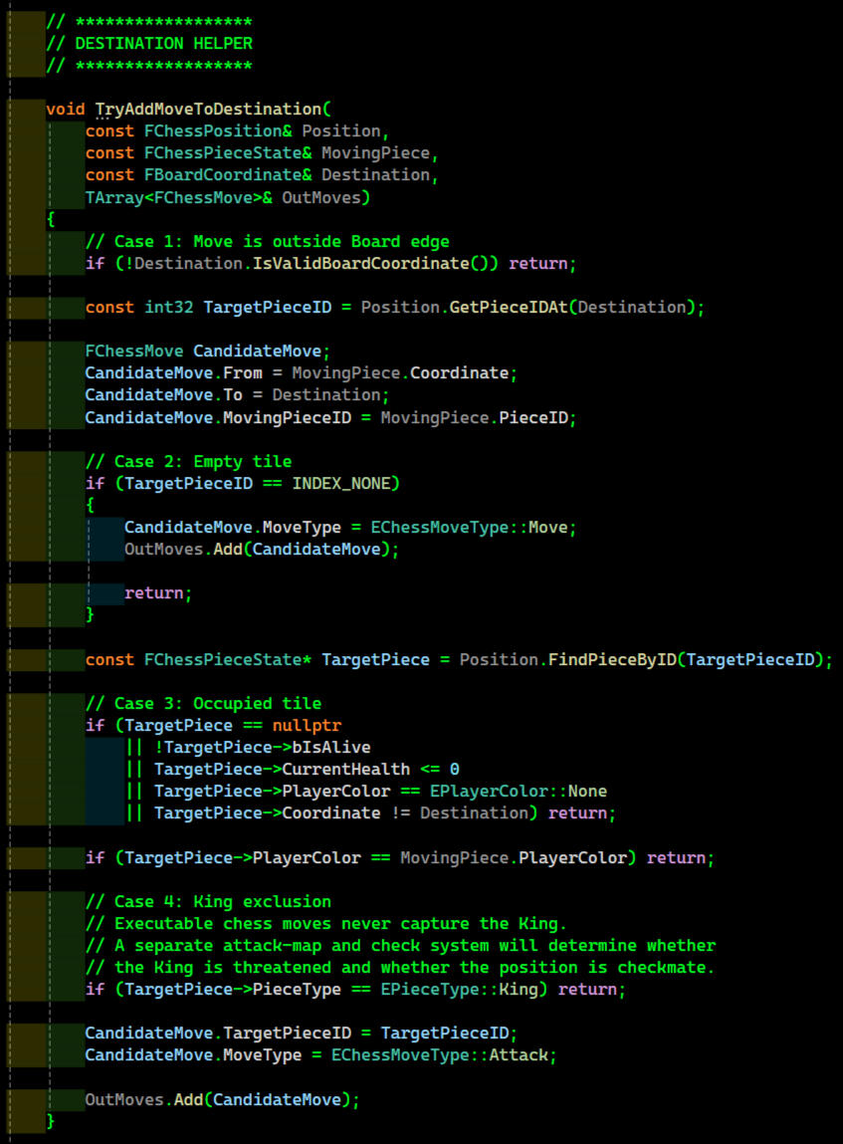Click the FChessPosition& parameter type
The height and width of the screenshot is (1144, 843).
tap(218, 131)
